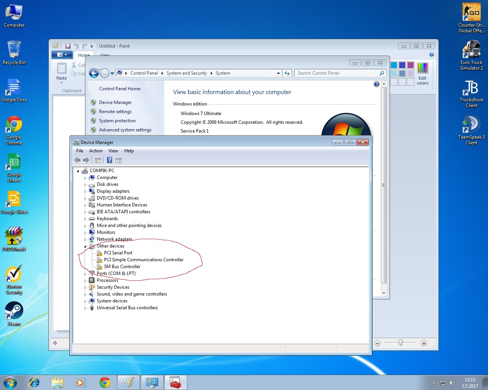This screenshot has width=488, height=390.
Task: Open the recent pages dropdown in Control Panel
Action: [112, 73]
